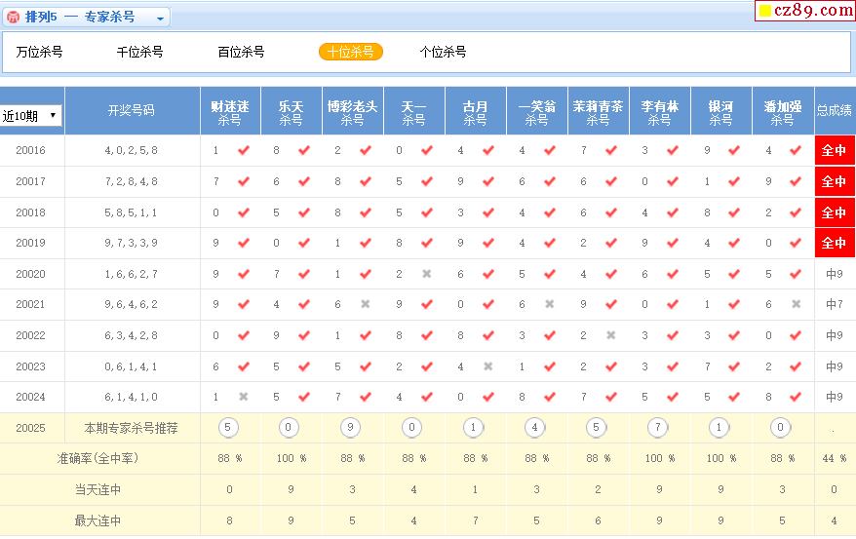Select the 百位杀号 tab

(241, 52)
